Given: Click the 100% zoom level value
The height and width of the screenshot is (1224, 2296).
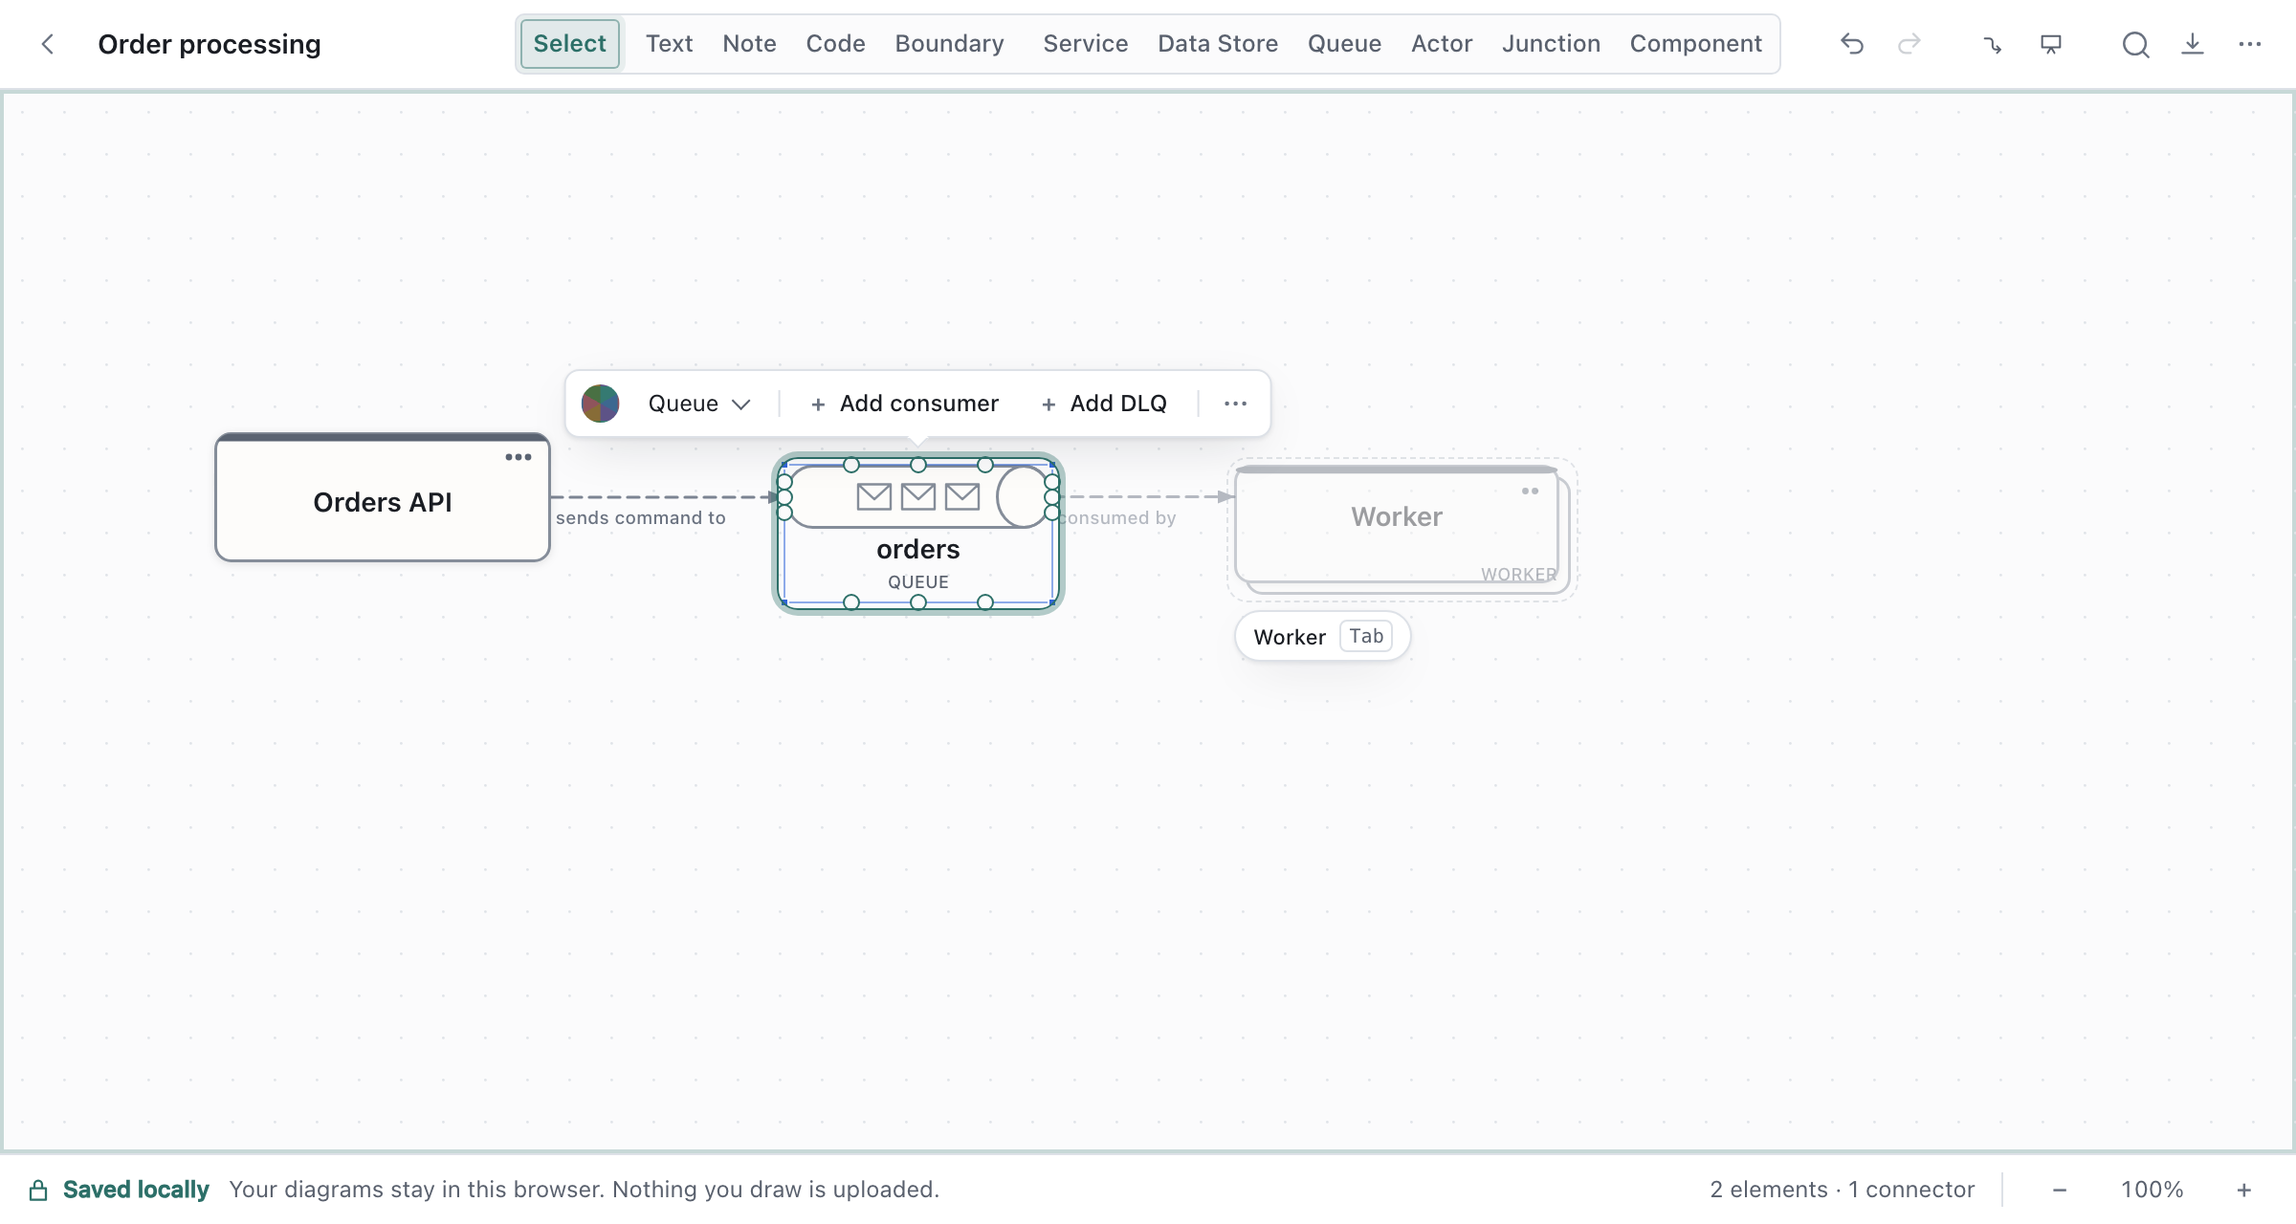Looking at the screenshot, I should coord(2152,1190).
